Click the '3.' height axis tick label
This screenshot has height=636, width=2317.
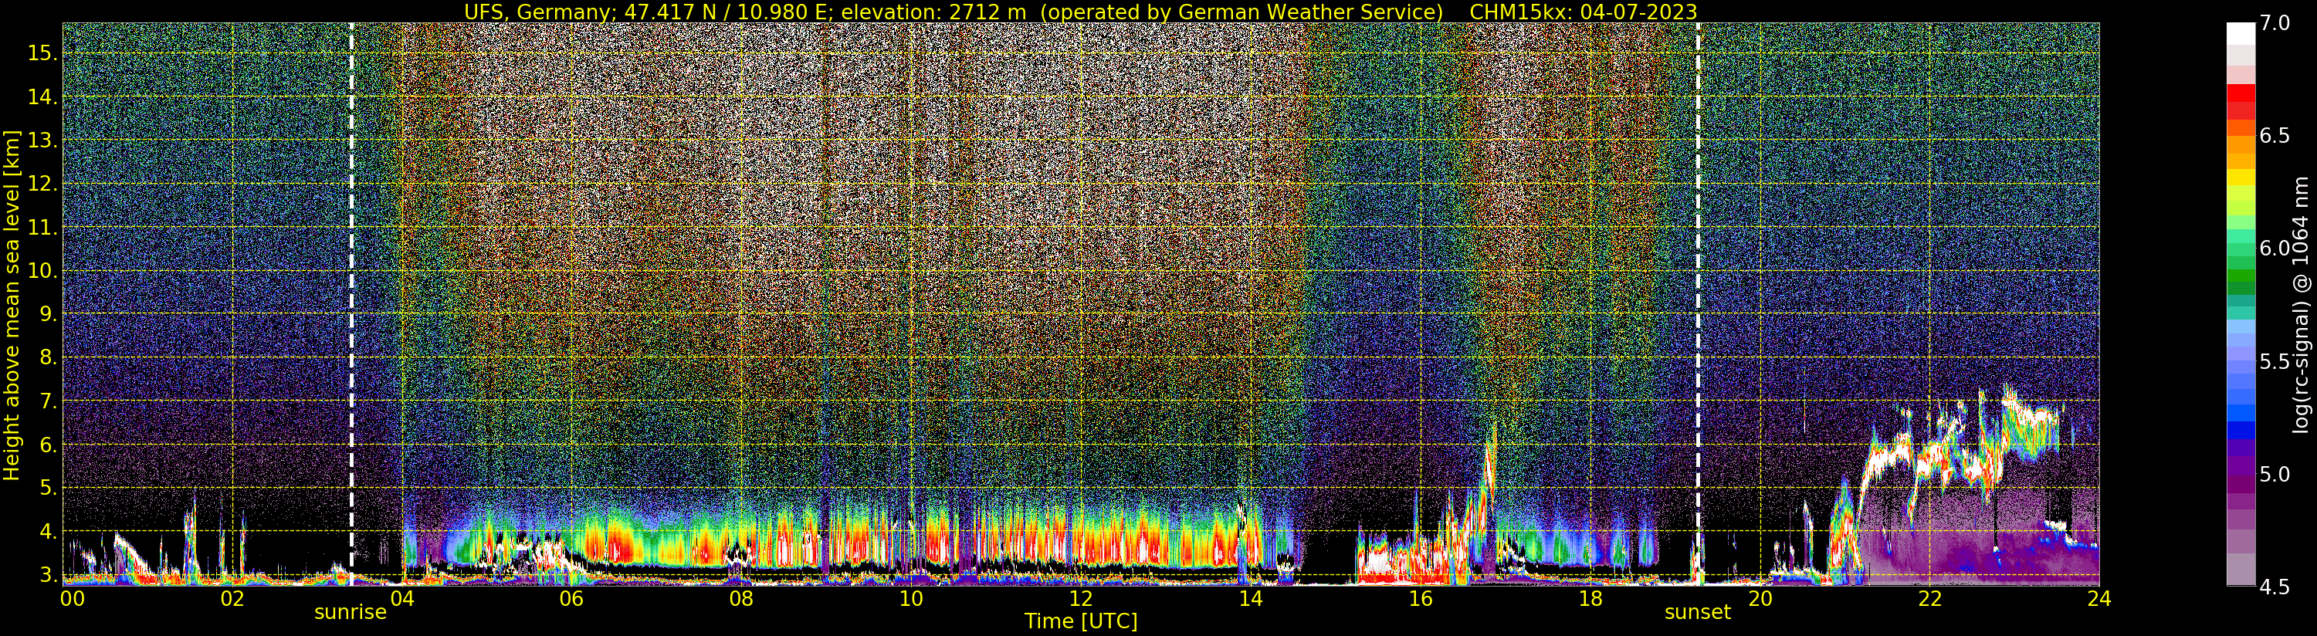pyautogui.click(x=49, y=575)
